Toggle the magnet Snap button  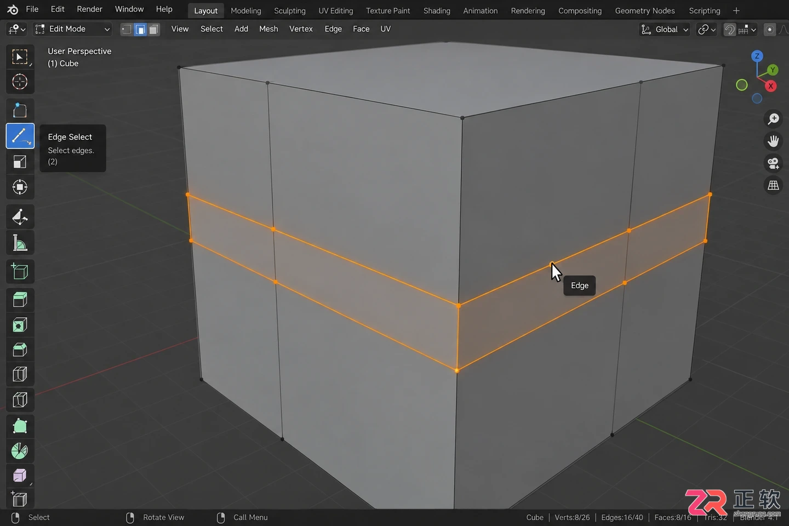tap(730, 30)
